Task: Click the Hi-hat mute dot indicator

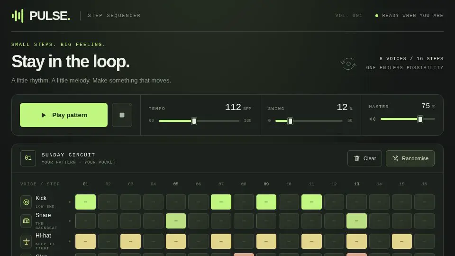Action: (x=70, y=241)
